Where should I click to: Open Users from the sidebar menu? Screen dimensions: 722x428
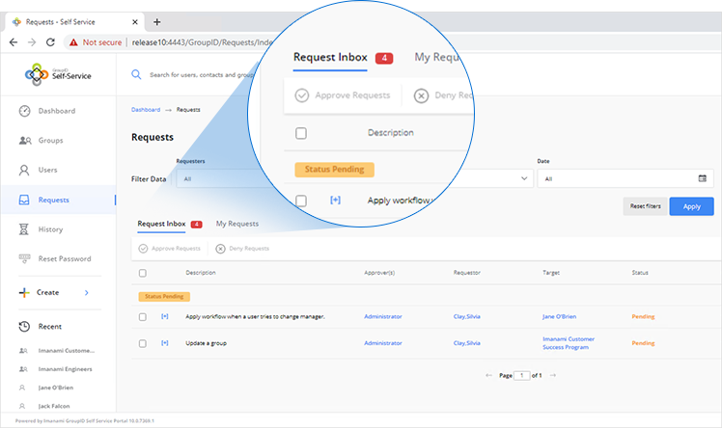(x=48, y=170)
